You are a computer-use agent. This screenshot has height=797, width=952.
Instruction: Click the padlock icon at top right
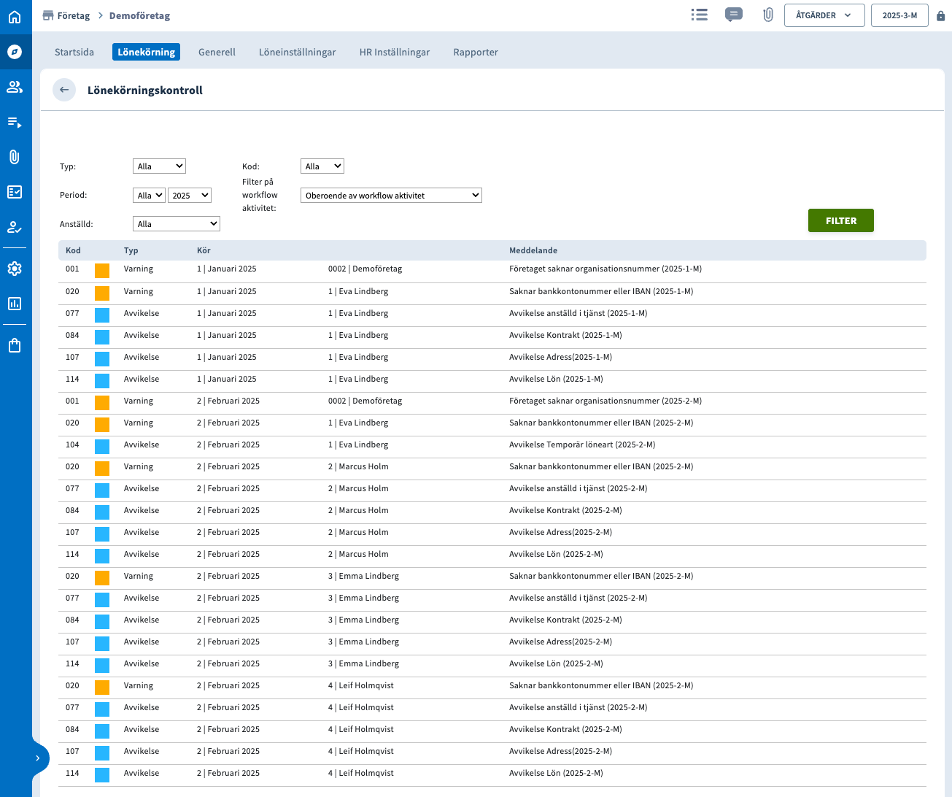click(940, 16)
